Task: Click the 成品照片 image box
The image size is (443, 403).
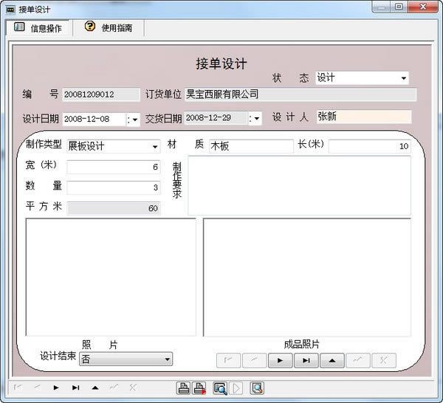Action: (306, 277)
